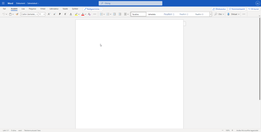Toggle bold (P) formatting

point(60,14)
